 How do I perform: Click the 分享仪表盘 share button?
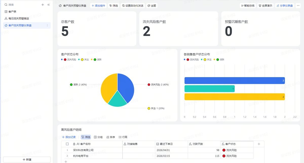(284, 6)
